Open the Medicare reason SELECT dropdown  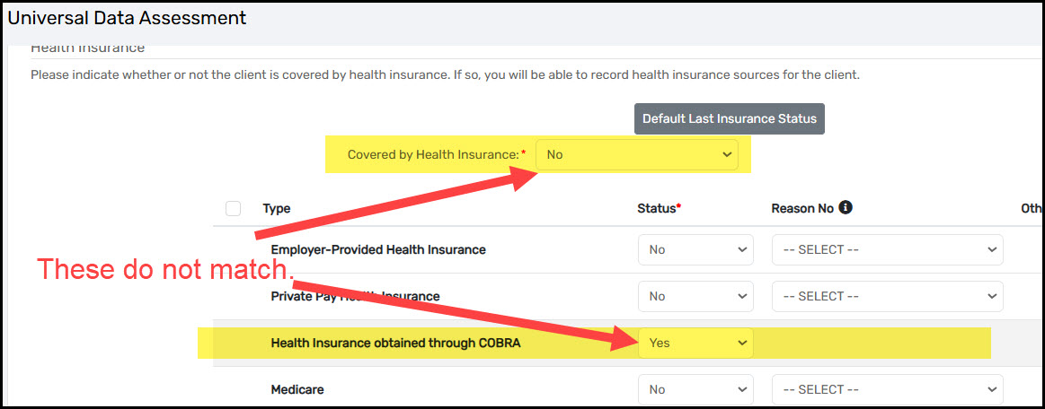(888, 389)
